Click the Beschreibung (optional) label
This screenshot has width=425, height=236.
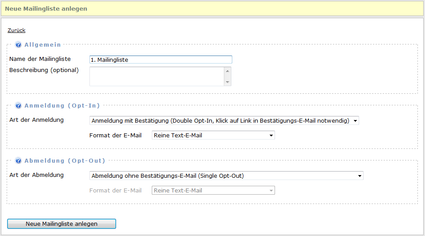[44, 70]
